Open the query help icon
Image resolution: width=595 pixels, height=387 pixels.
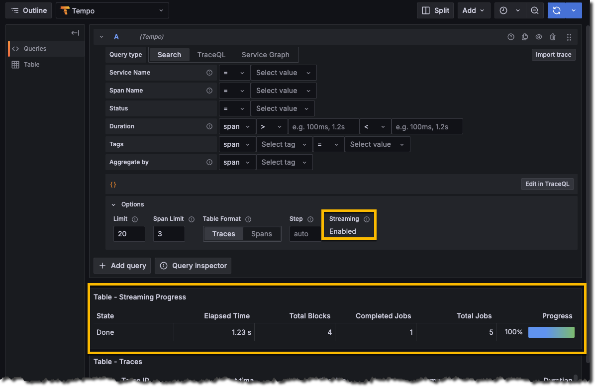(511, 37)
